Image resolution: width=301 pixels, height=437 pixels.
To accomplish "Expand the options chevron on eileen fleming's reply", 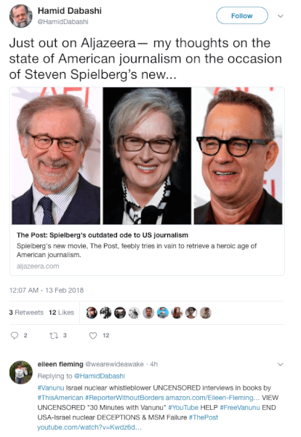I will (x=281, y=364).
